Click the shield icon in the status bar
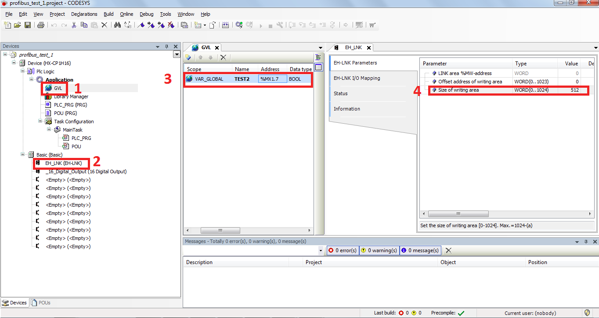599x318 pixels. click(x=587, y=313)
